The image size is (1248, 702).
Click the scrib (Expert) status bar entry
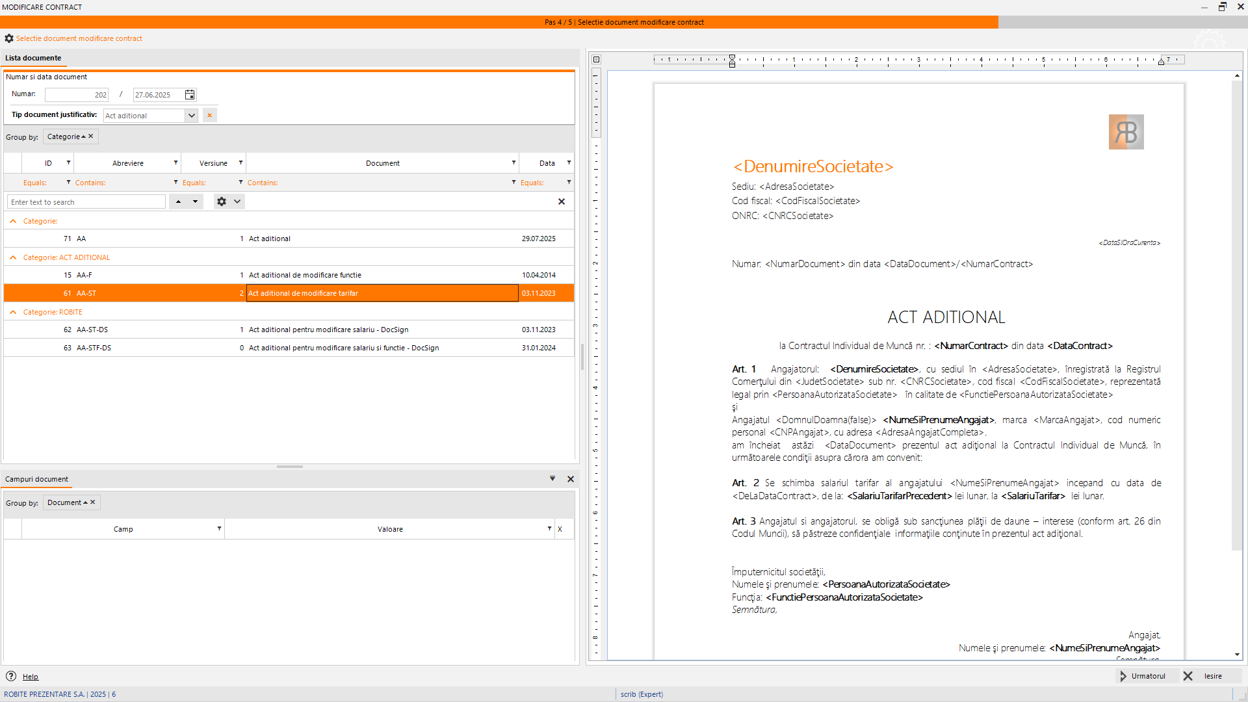click(x=642, y=694)
